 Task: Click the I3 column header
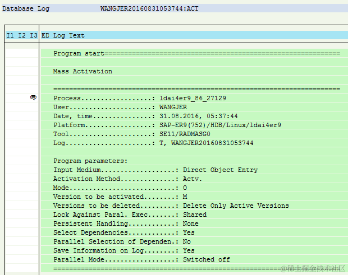point(34,35)
